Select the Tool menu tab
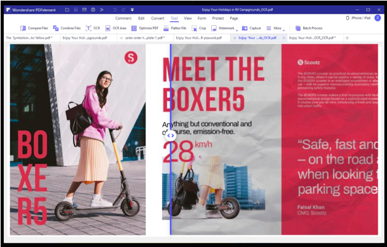 point(174,18)
